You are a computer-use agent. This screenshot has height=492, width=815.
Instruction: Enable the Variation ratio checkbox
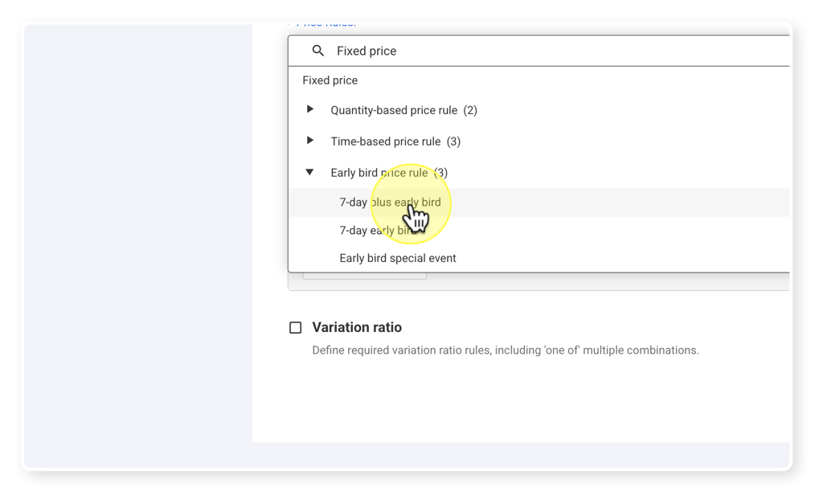[x=295, y=327]
